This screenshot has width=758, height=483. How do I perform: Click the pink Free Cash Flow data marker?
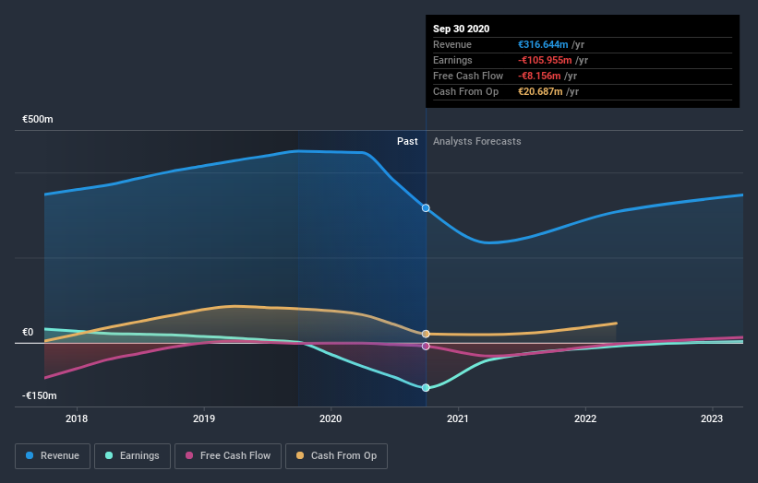coord(426,346)
